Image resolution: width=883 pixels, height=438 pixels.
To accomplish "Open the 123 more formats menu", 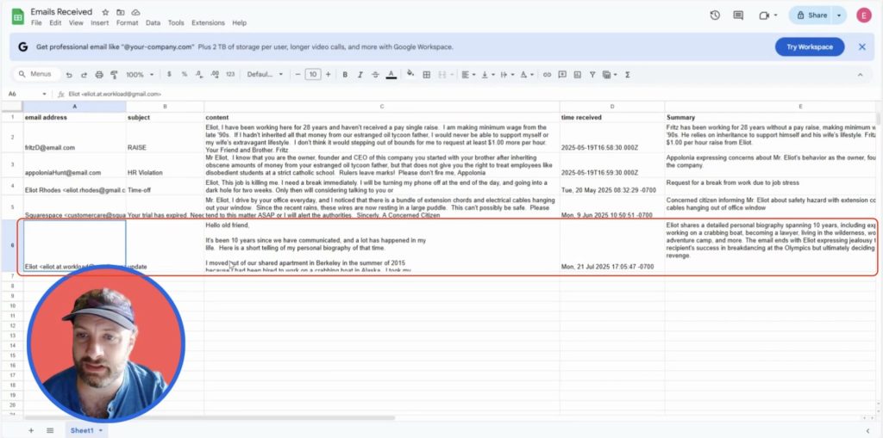I will pyautogui.click(x=230, y=74).
